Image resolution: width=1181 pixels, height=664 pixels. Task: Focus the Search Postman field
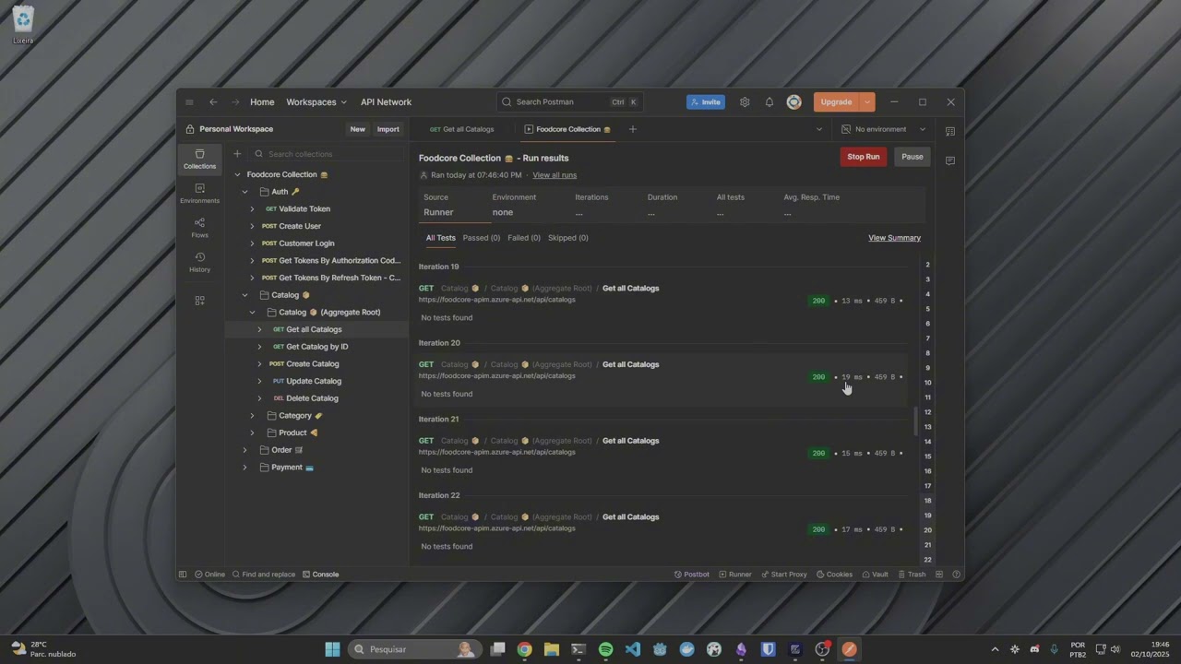point(569,102)
